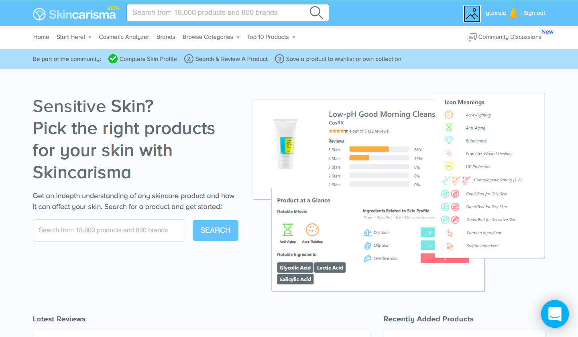Click the Latest Reviews heading
This screenshot has height=337, width=578.
(x=59, y=319)
